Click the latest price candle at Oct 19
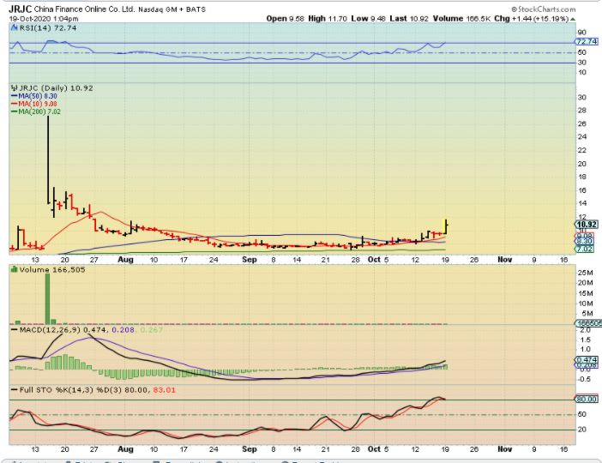Screen dimensions: 602x463 [x=446, y=226]
